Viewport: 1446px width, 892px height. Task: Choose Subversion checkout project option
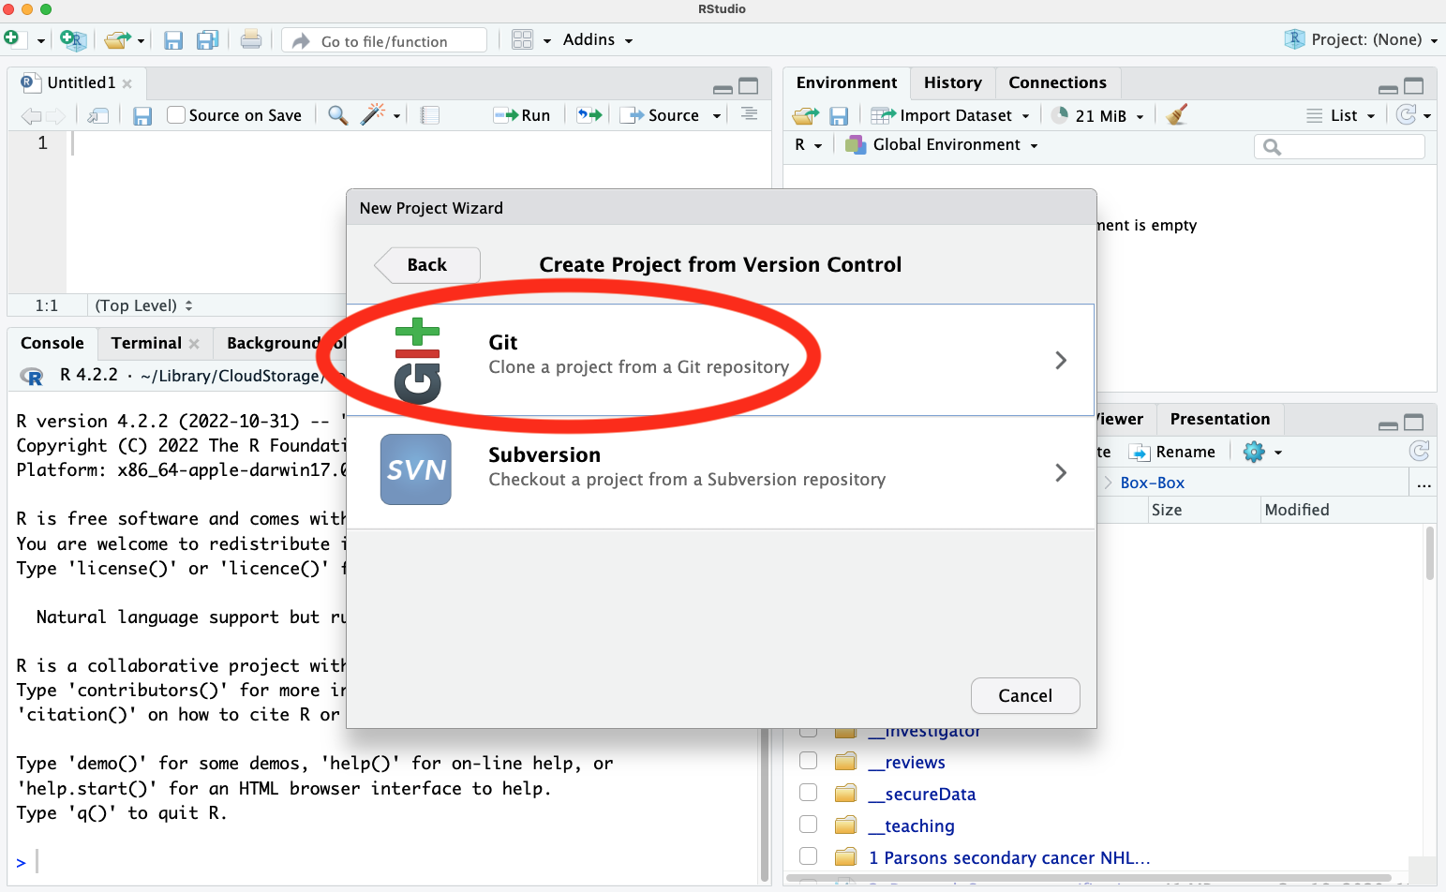coord(720,472)
